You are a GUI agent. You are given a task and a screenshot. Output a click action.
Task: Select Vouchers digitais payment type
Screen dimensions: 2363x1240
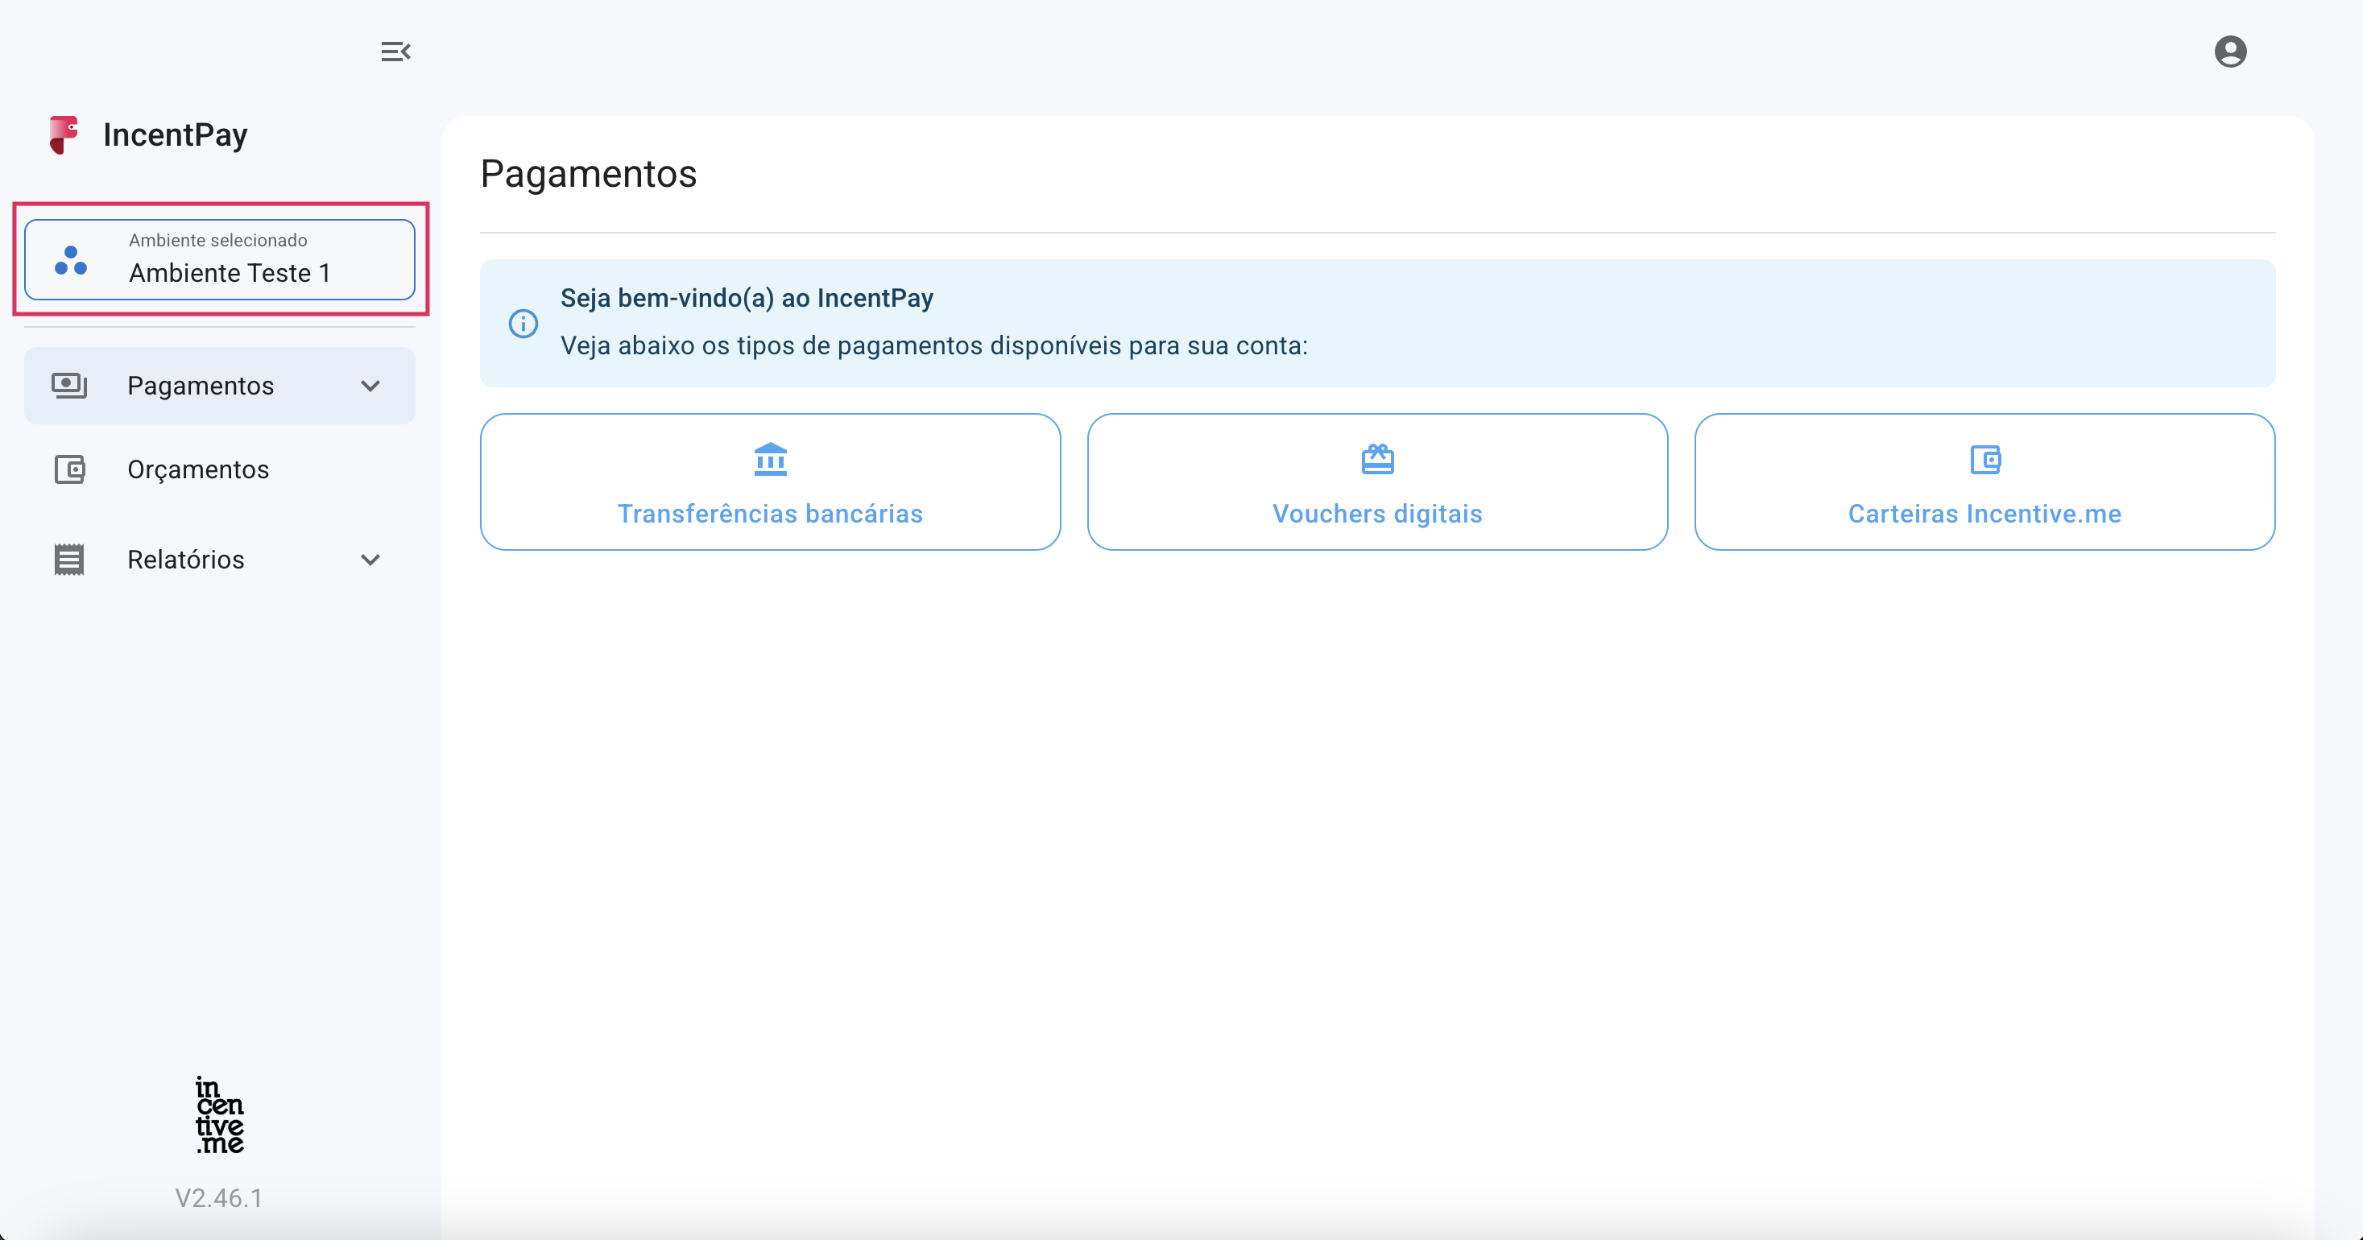(1378, 482)
